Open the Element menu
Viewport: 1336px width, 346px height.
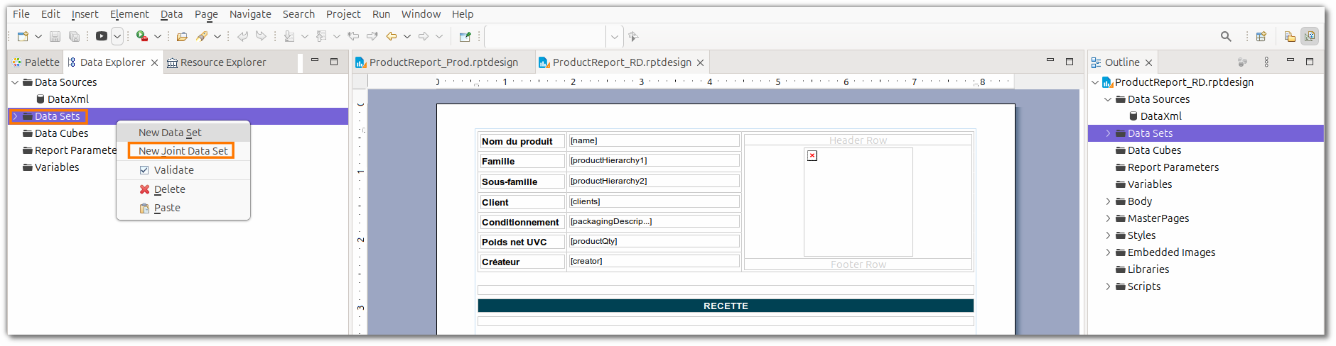[x=129, y=14]
